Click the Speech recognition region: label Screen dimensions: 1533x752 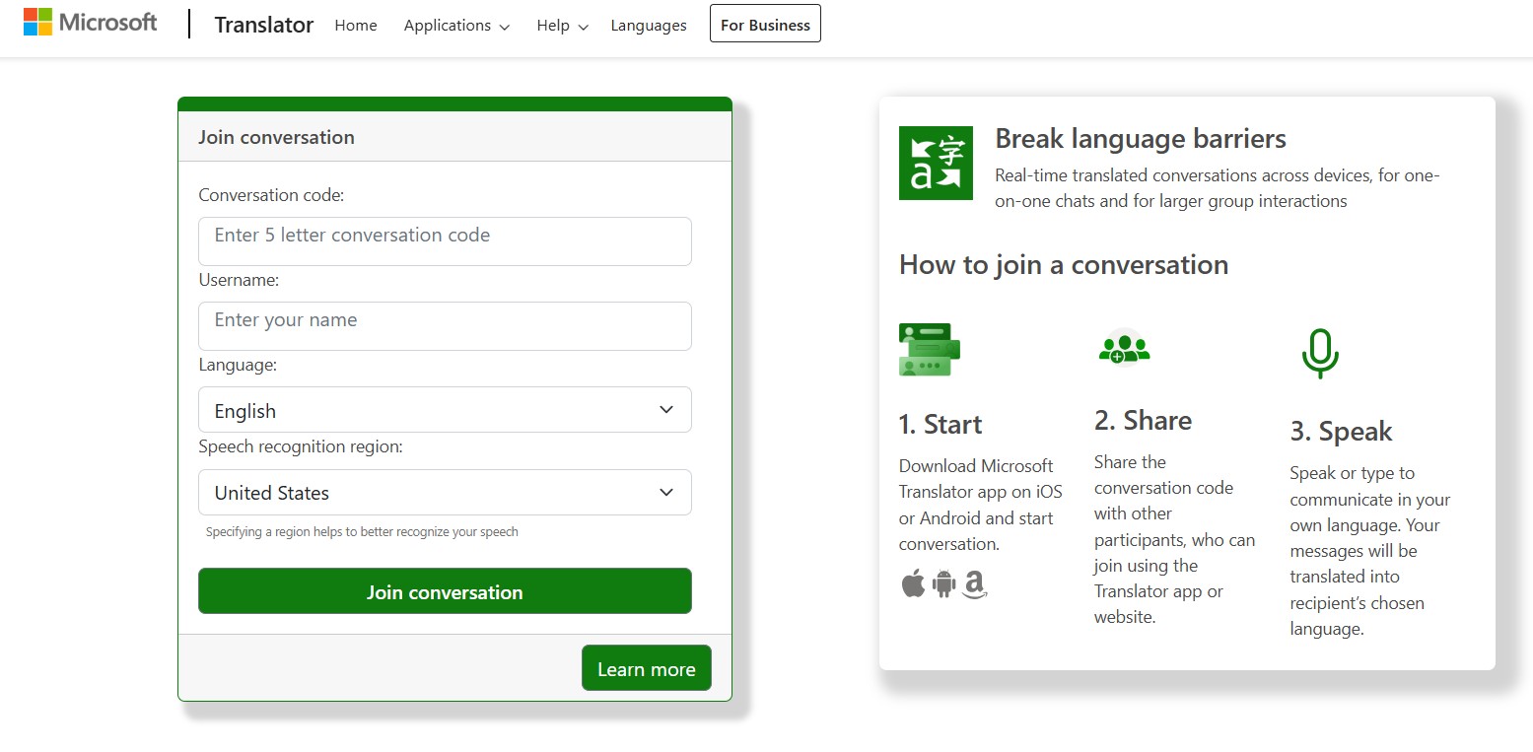[301, 446]
